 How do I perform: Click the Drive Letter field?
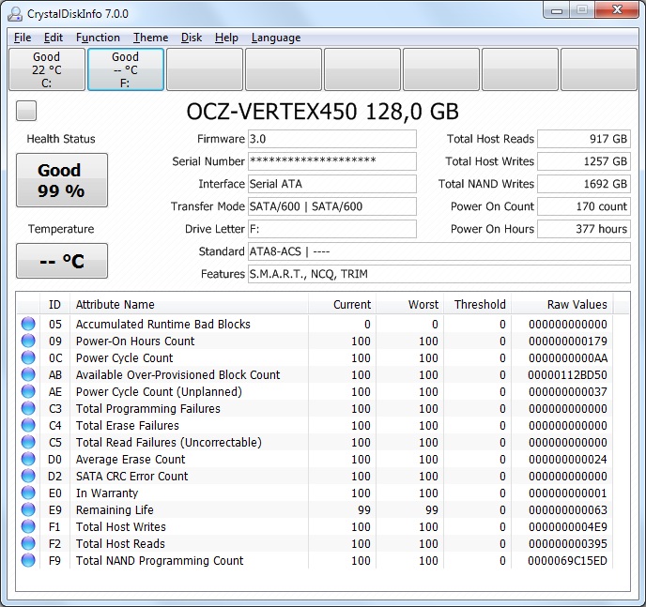(x=332, y=229)
